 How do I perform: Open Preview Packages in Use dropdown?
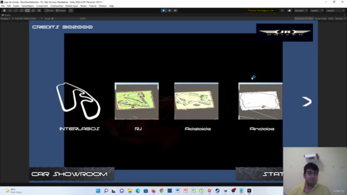pyautogui.click(x=262, y=10)
